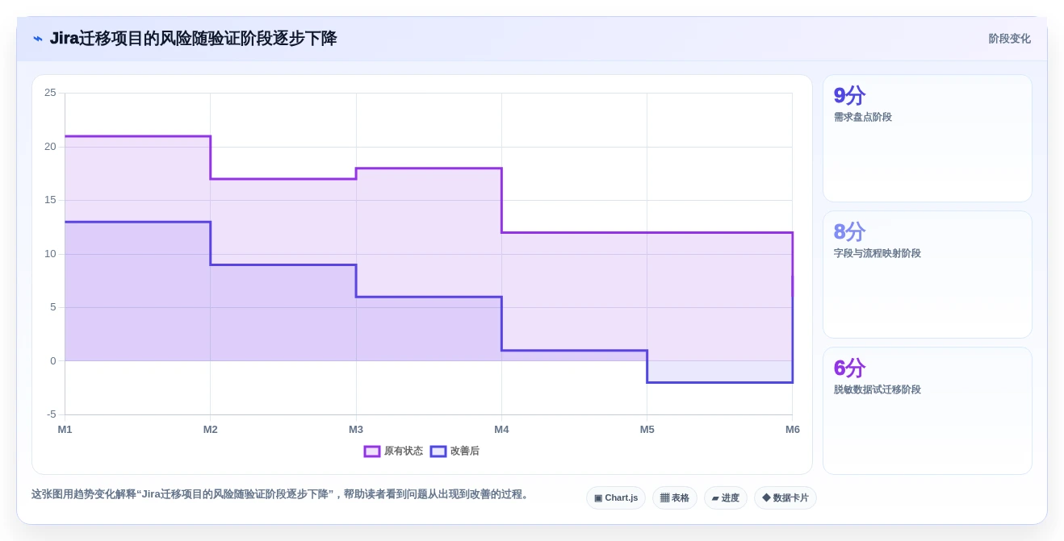Toggle the 原有状态 legend entry
Screen dimensions: 1064x541
(393, 452)
